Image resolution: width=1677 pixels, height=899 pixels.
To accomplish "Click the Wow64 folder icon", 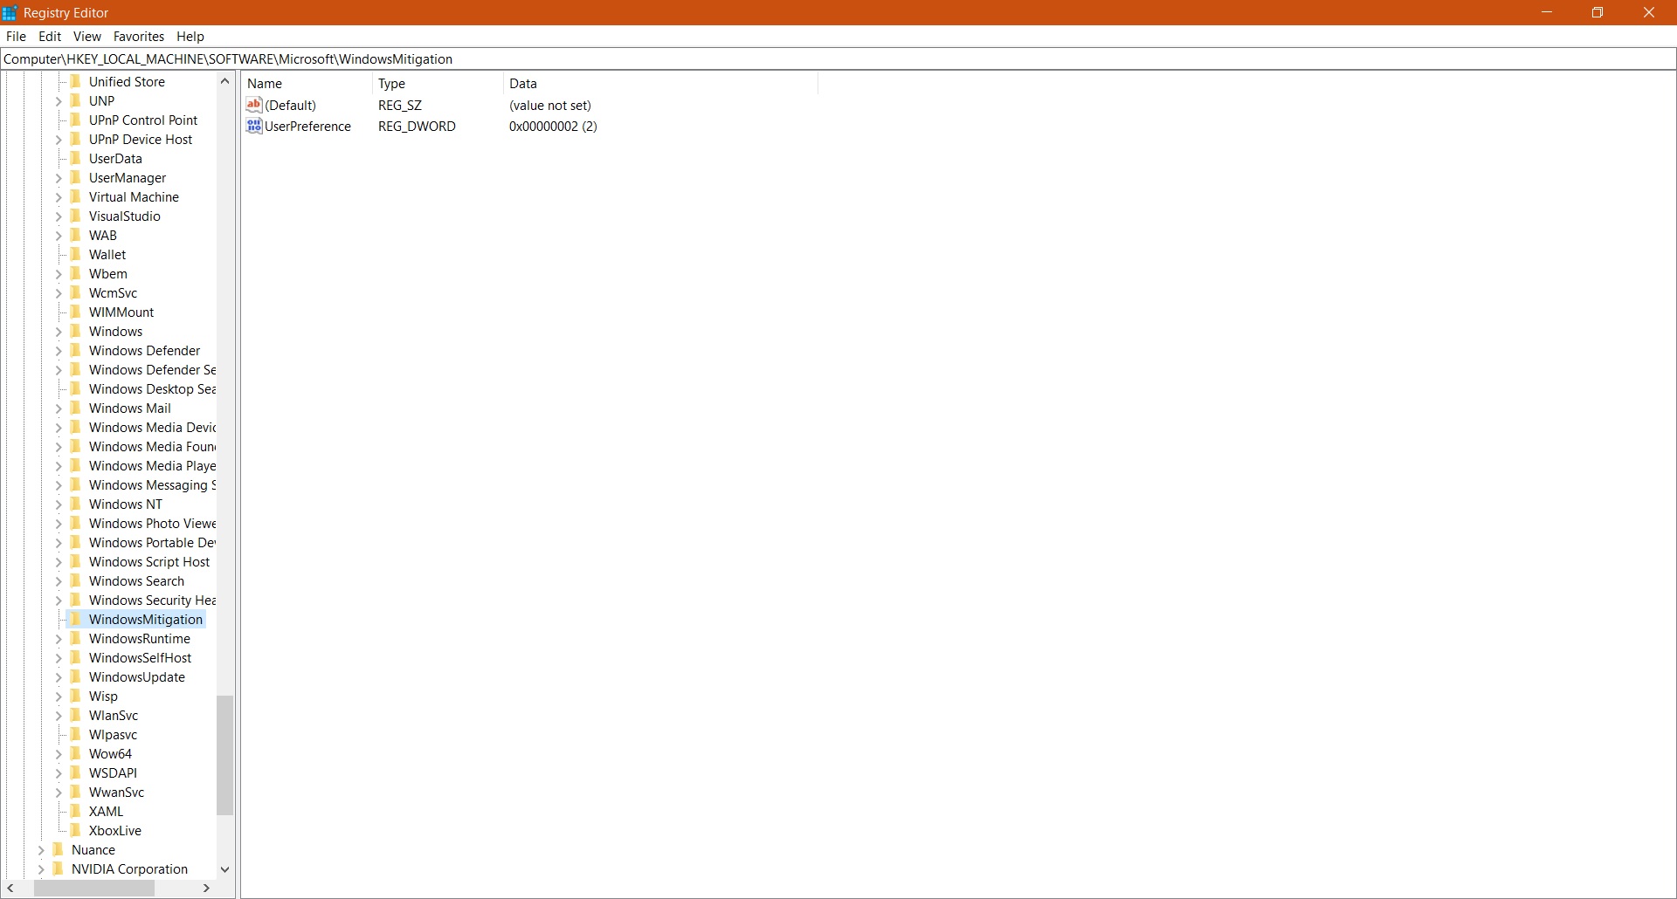I will [75, 754].
